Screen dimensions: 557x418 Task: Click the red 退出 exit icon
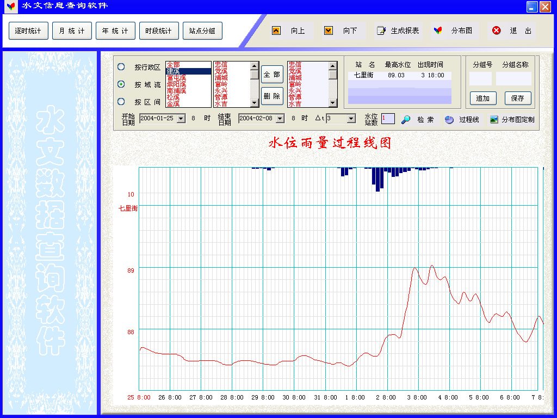pos(497,30)
